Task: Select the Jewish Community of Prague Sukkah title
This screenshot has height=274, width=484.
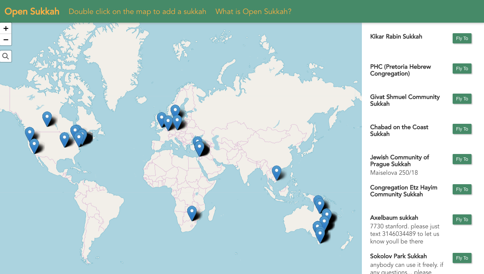Action: (400, 161)
